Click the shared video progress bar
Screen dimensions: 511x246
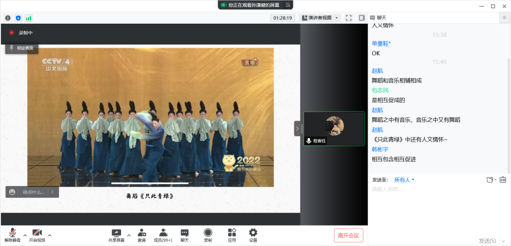click(x=150, y=183)
